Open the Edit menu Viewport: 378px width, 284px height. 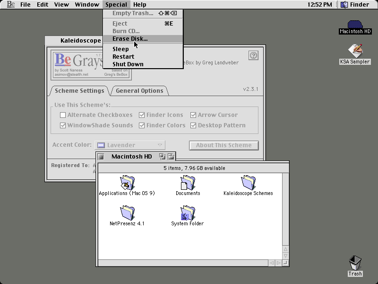(43, 5)
